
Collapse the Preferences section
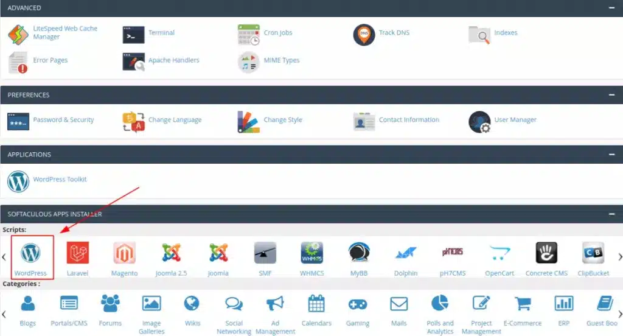611,95
